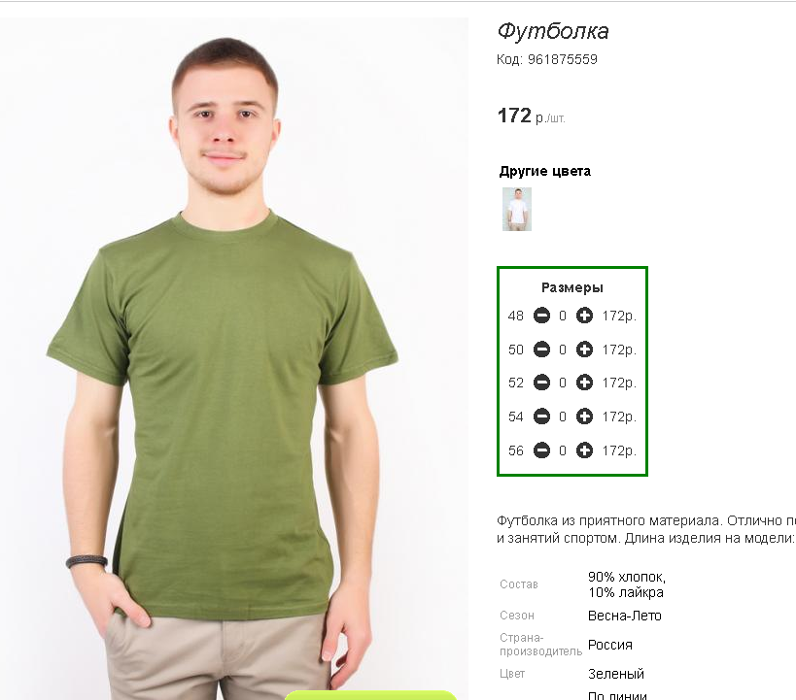
Task: Click the quantity value for size 56
Action: 563,450
